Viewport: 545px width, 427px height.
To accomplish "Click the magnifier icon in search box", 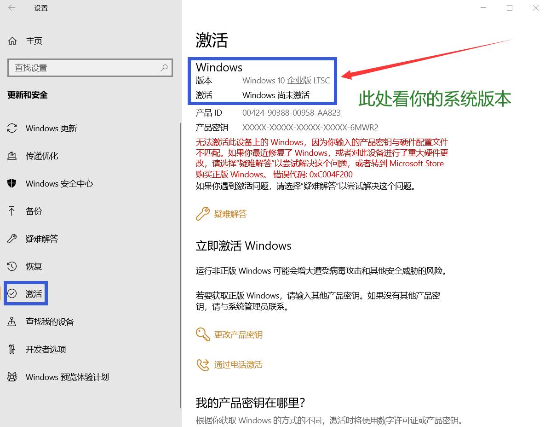I will tap(164, 68).
